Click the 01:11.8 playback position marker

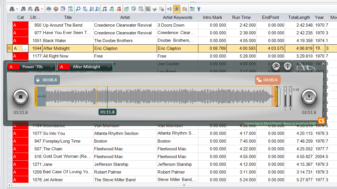click(107, 112)
